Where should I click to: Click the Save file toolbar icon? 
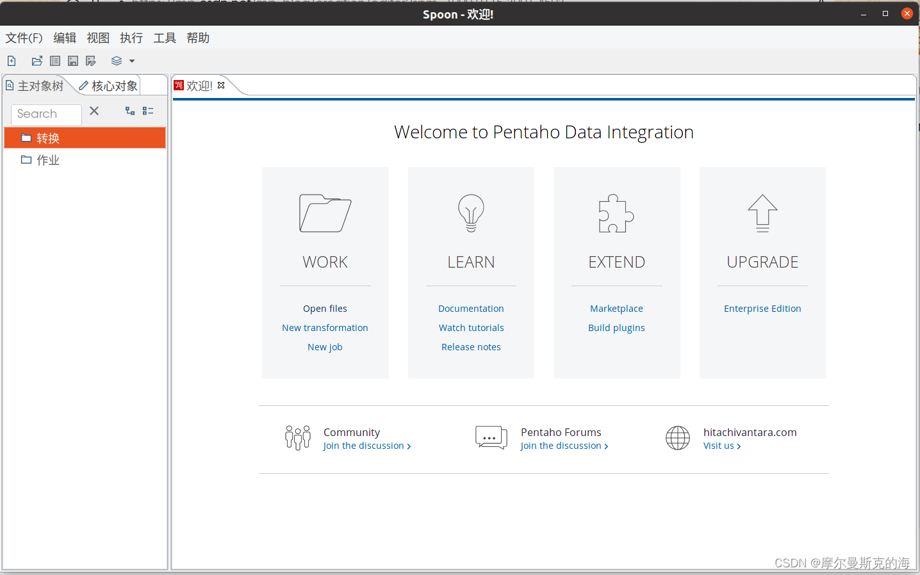[x=73, y=61]
